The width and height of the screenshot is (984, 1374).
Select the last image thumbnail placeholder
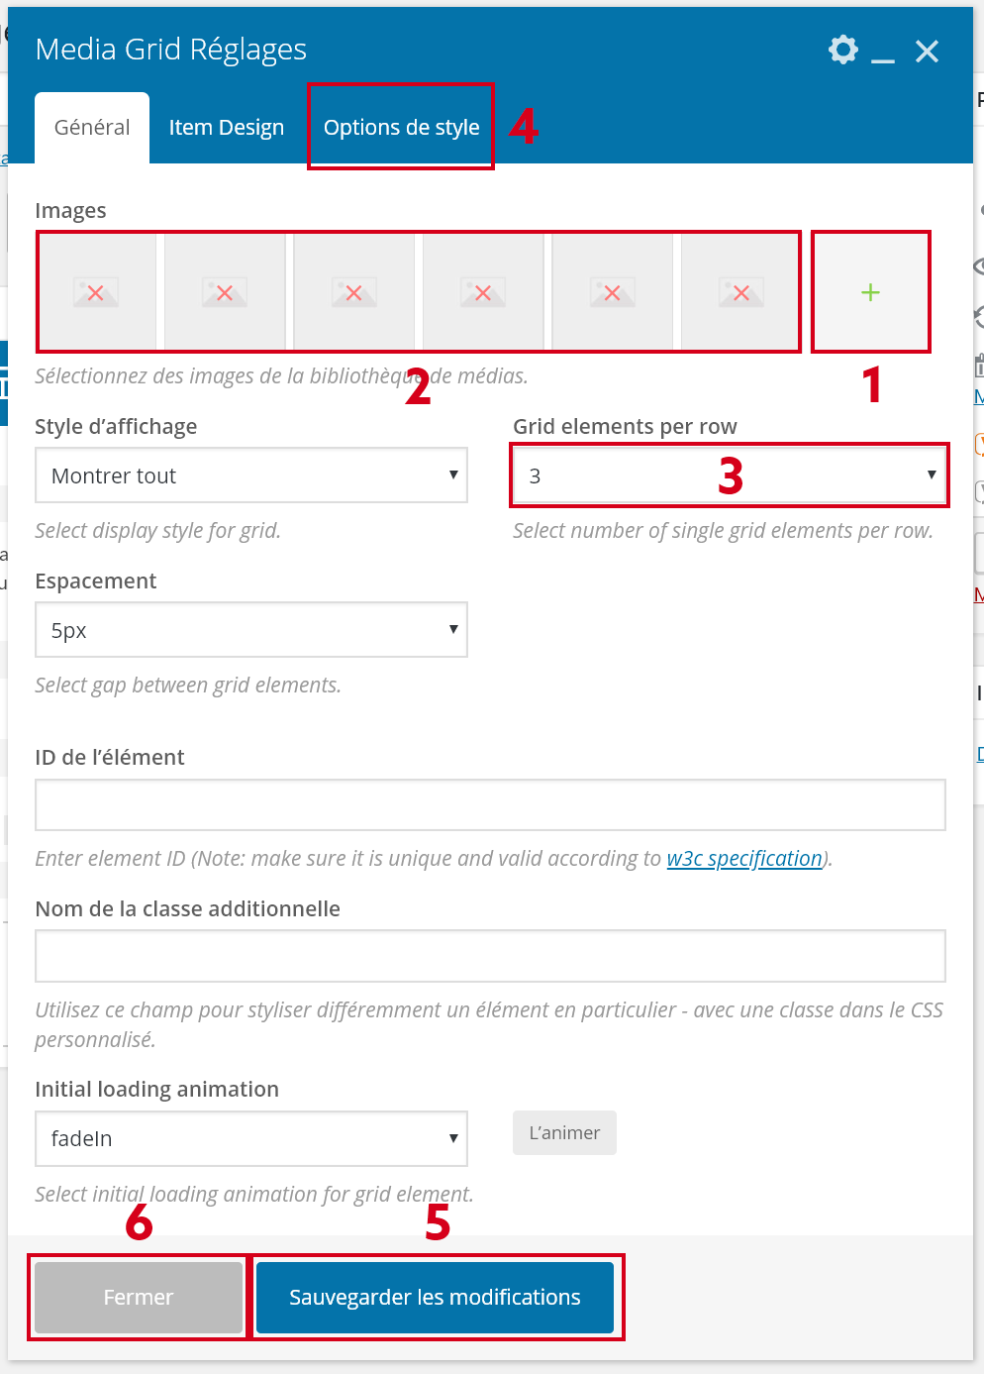pyautogui.click(x=740, y=292)
